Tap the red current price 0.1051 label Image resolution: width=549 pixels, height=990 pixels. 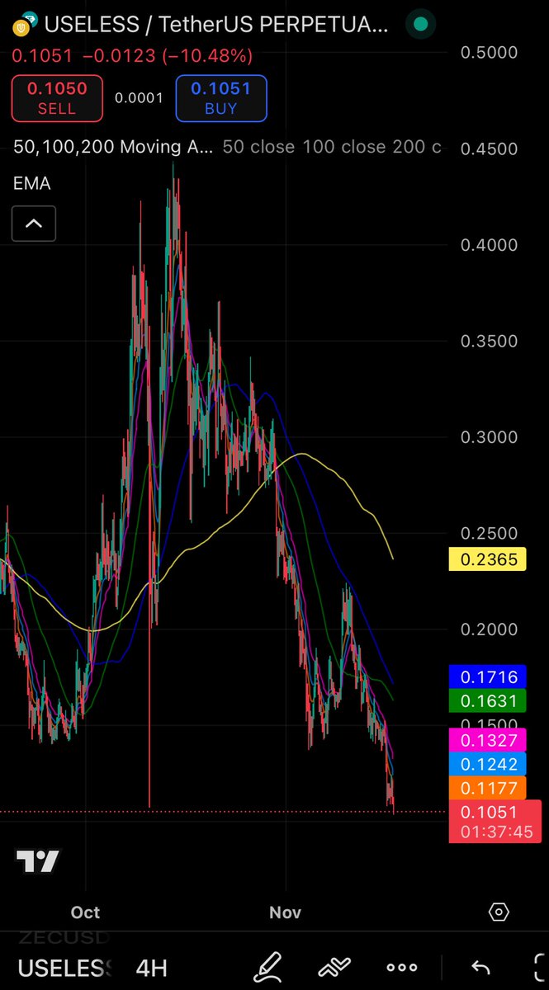pos(495,822)
